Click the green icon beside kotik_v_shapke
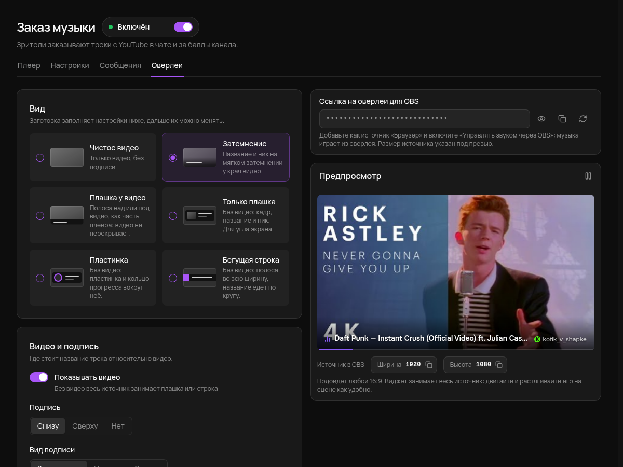The width and height of the screenshot is (623, 467). pyautogui.click(x=537, y=339)
